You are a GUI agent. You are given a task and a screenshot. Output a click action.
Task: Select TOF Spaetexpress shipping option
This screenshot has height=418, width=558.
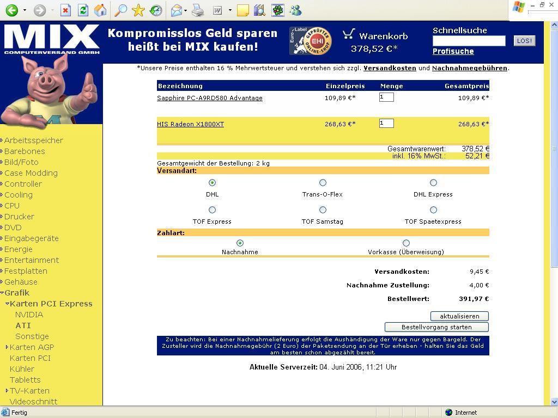433,210
